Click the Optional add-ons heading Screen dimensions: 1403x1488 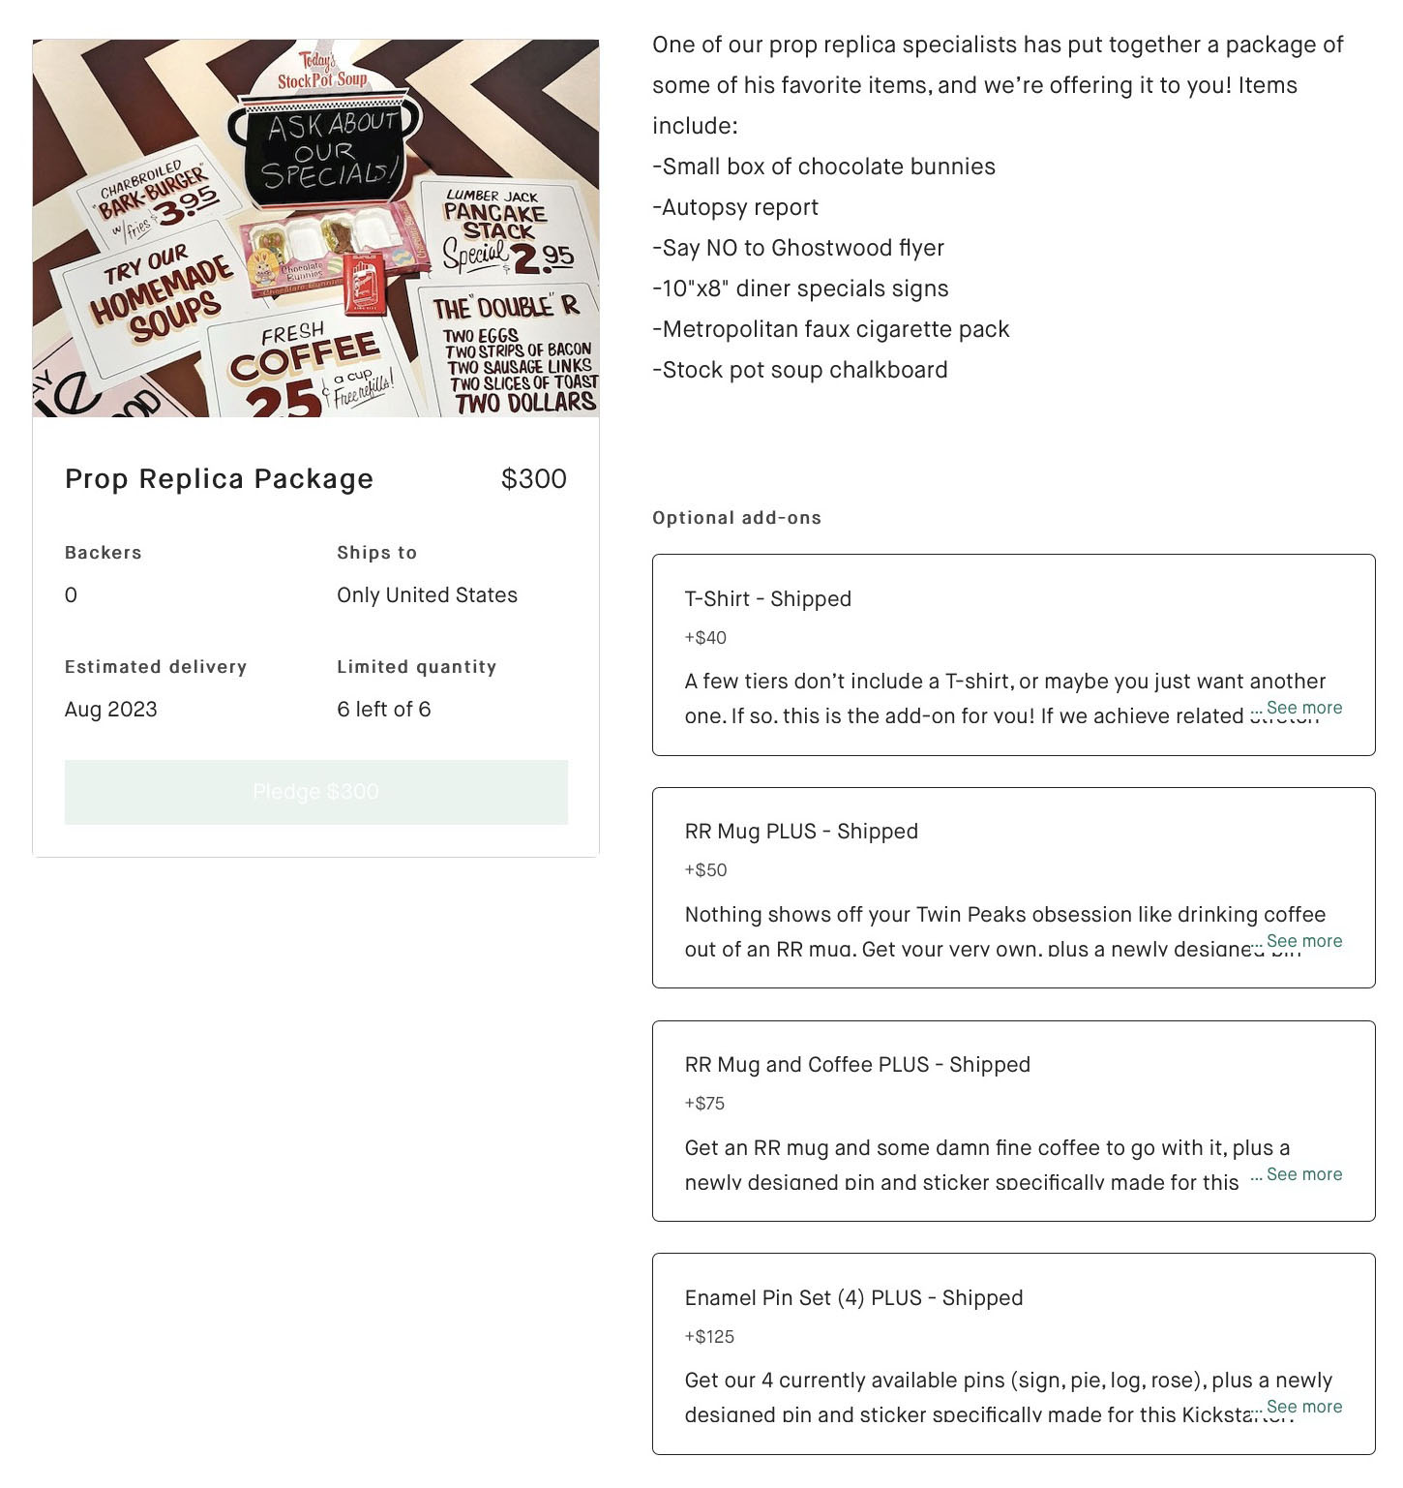[x=736, y=518]
